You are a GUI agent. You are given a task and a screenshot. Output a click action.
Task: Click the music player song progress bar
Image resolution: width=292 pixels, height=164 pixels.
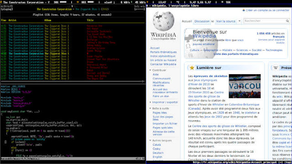click(73, 81)
